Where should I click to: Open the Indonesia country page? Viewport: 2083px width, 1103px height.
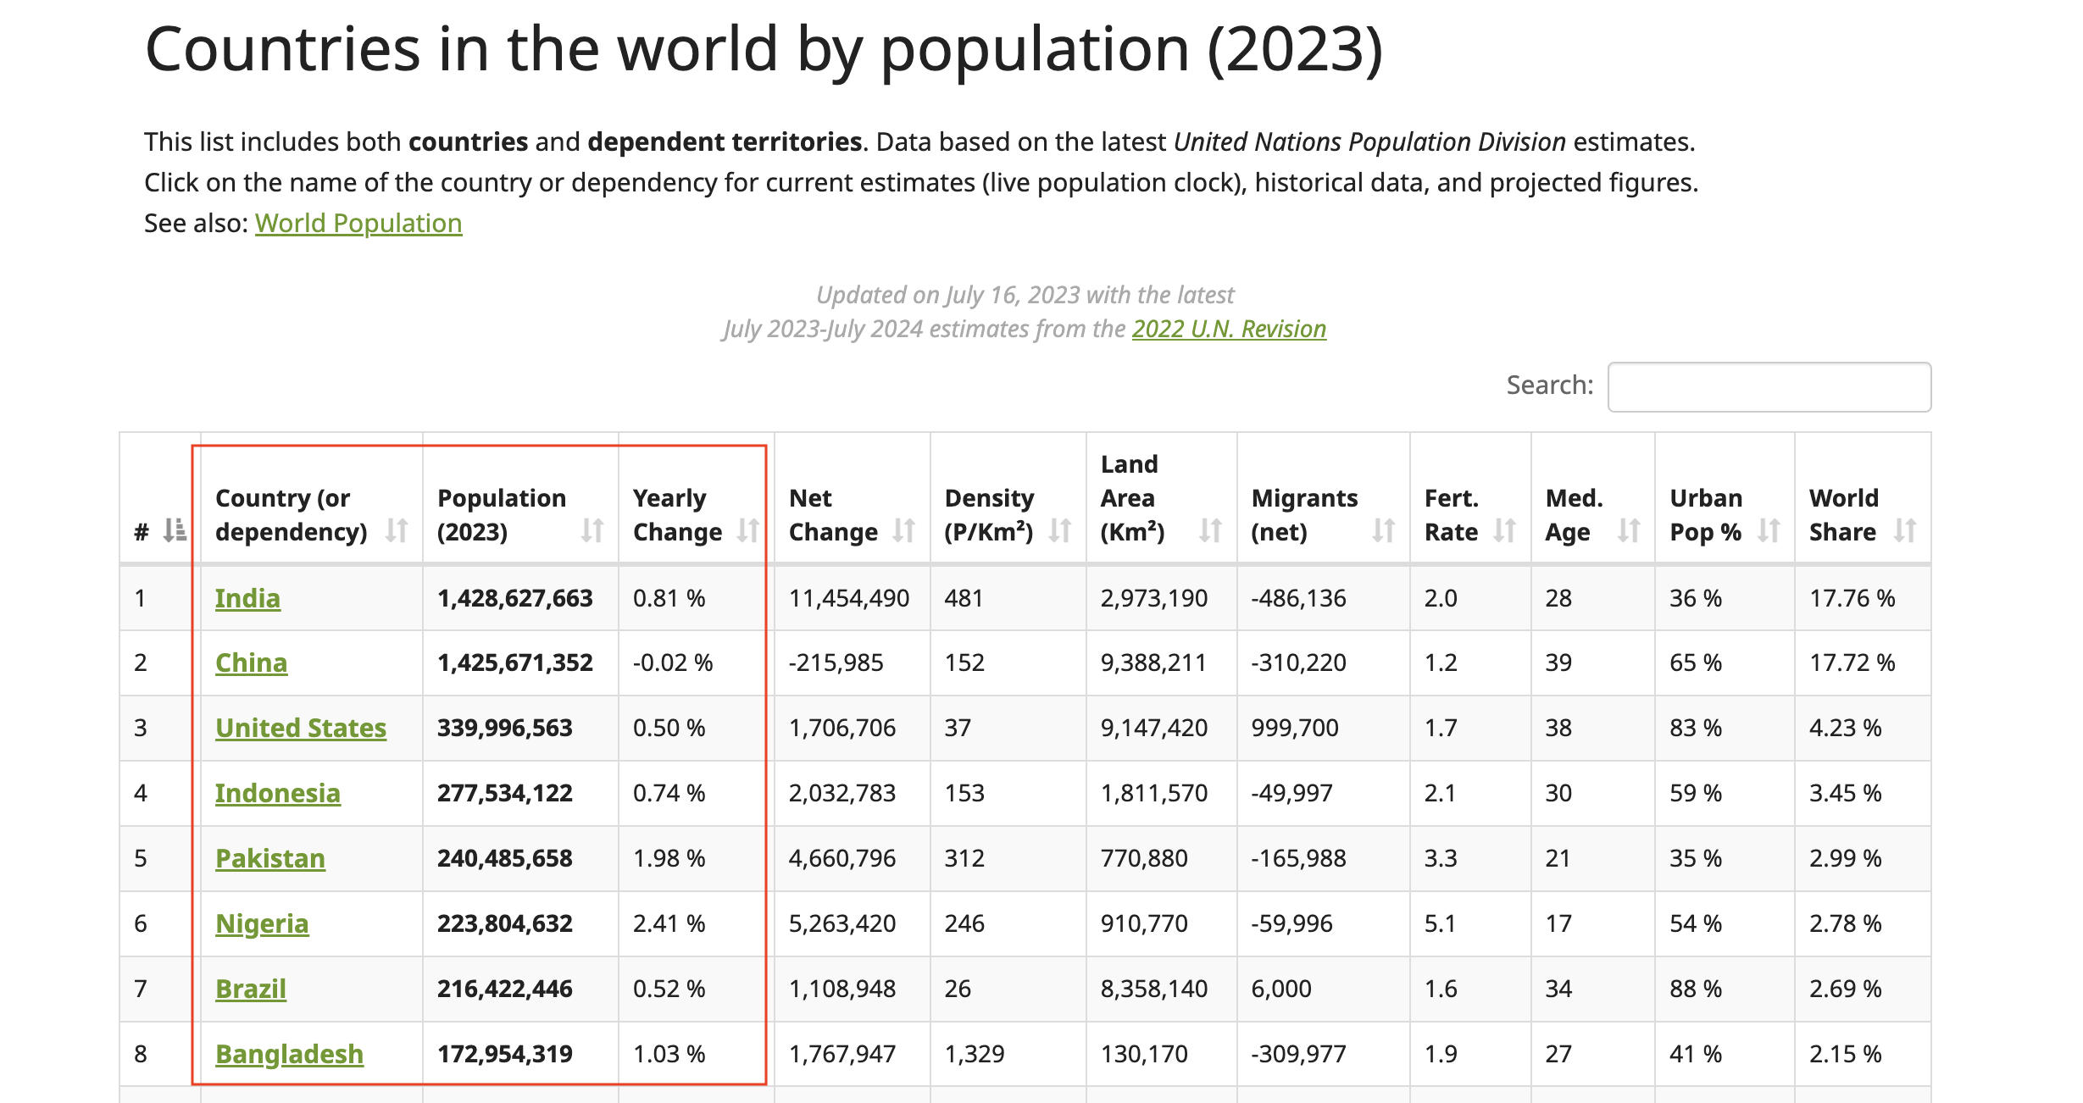pos(278,793)
